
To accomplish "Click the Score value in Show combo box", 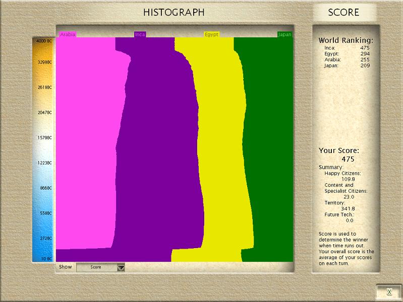I will coord(96,267).
